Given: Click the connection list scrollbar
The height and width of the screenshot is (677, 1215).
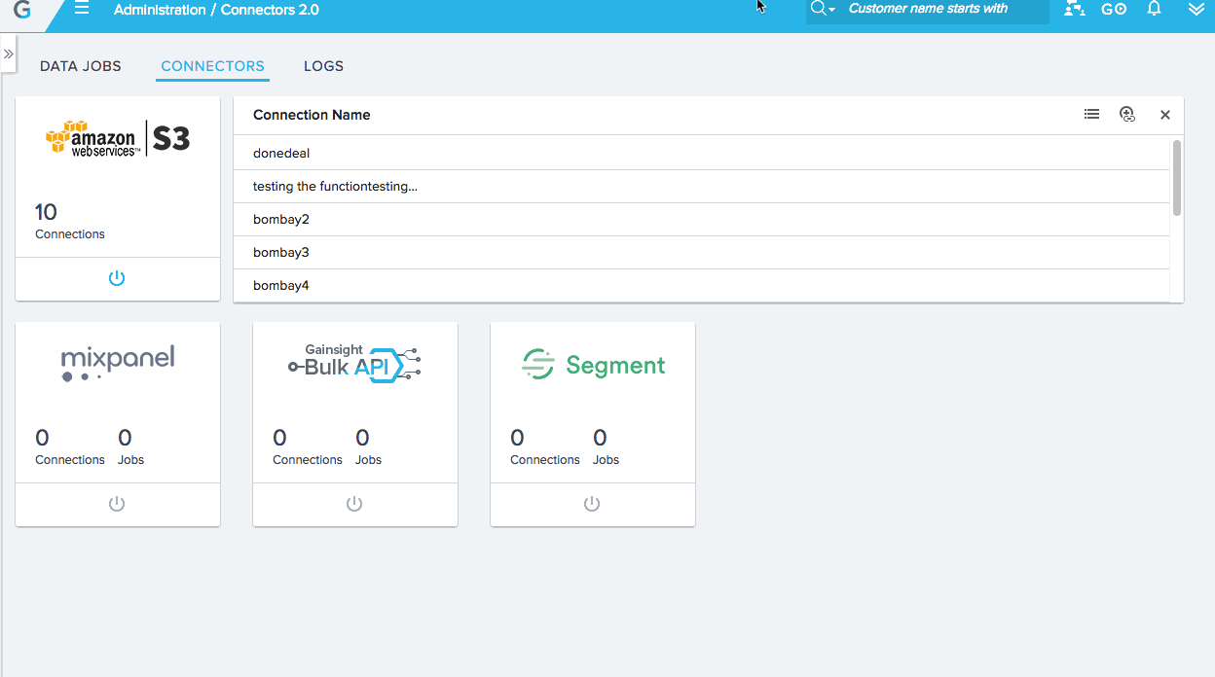Looking at the screenshot, I should (1177, 178).
